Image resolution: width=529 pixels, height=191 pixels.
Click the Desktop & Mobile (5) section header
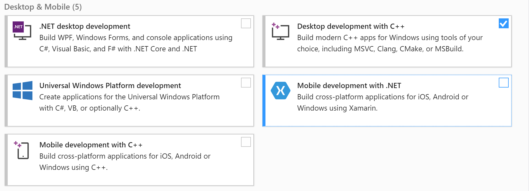[43, 7]
